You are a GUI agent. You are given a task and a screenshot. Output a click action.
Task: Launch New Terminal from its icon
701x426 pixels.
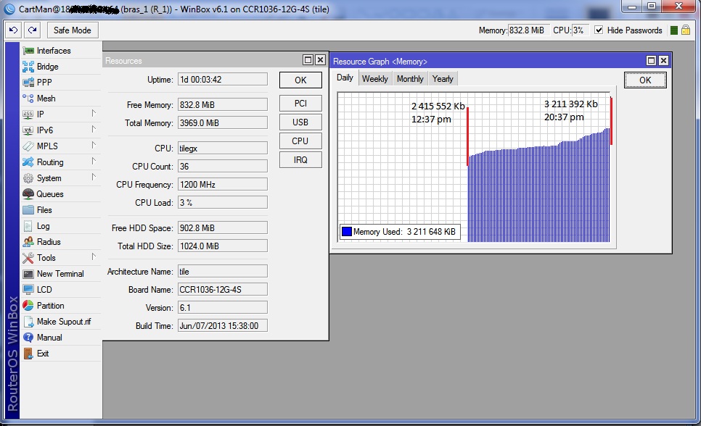[28, 274]
